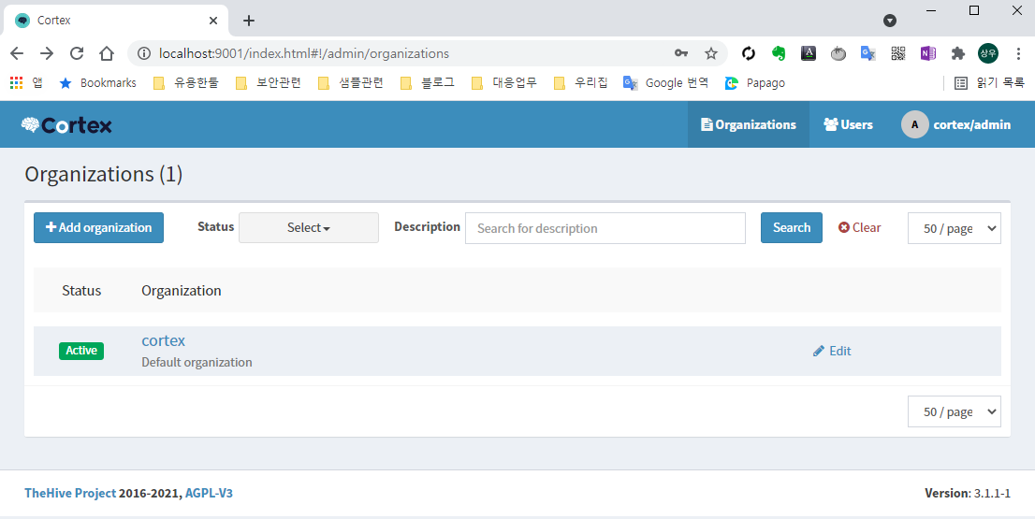View site information icon in address bar
This screenshot has width=1035, height=519.
tap(143, 53)
